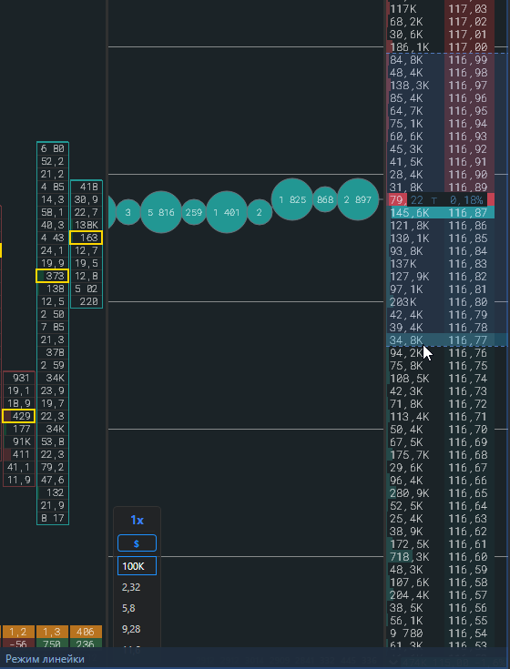The image size is (510, 669).
Task: Click the highlighted 163 cluster cell
Action: (87, 238)
